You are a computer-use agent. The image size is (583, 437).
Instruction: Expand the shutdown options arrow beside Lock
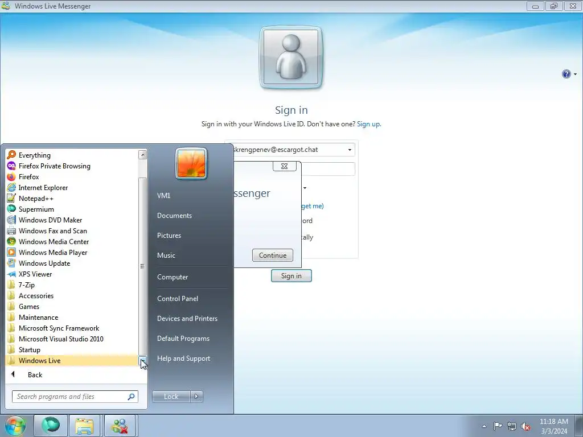pyautogui.click(x=196, y=397)
